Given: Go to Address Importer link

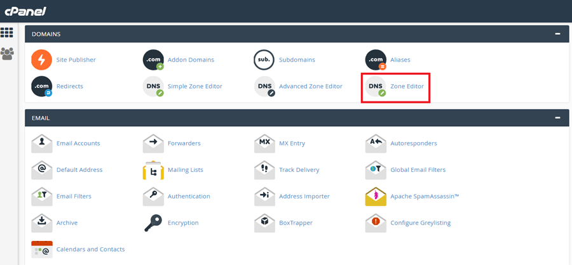Looking at the screenshot, I should point(304,197).
